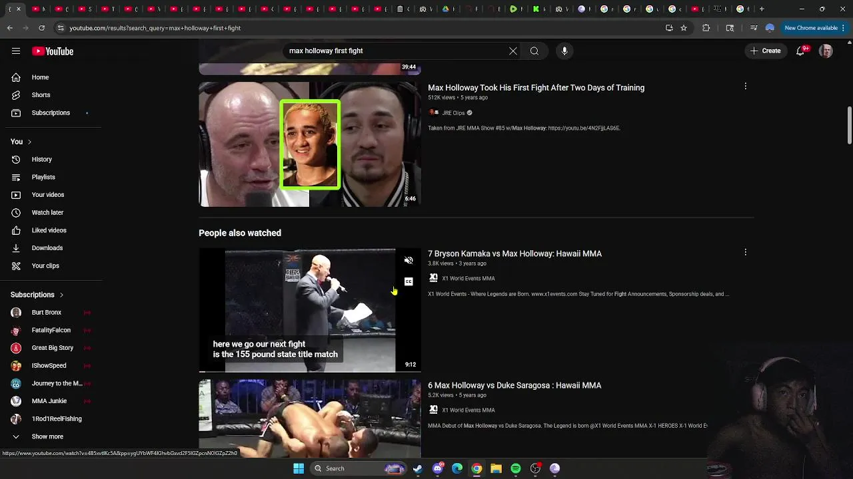The height and width of the screenshot is (479, 853).
Task: Open Discord from the taskbar
Action: tap(438, 468)
